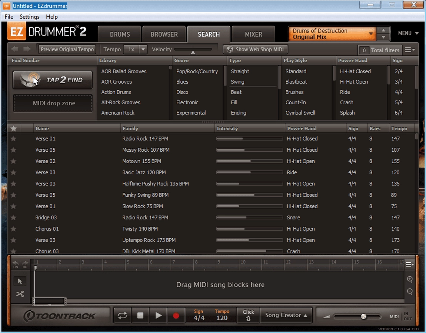Start playback with the play button
Image resolution: width=426 pixels, height=333 pixels.
[158, 315]
